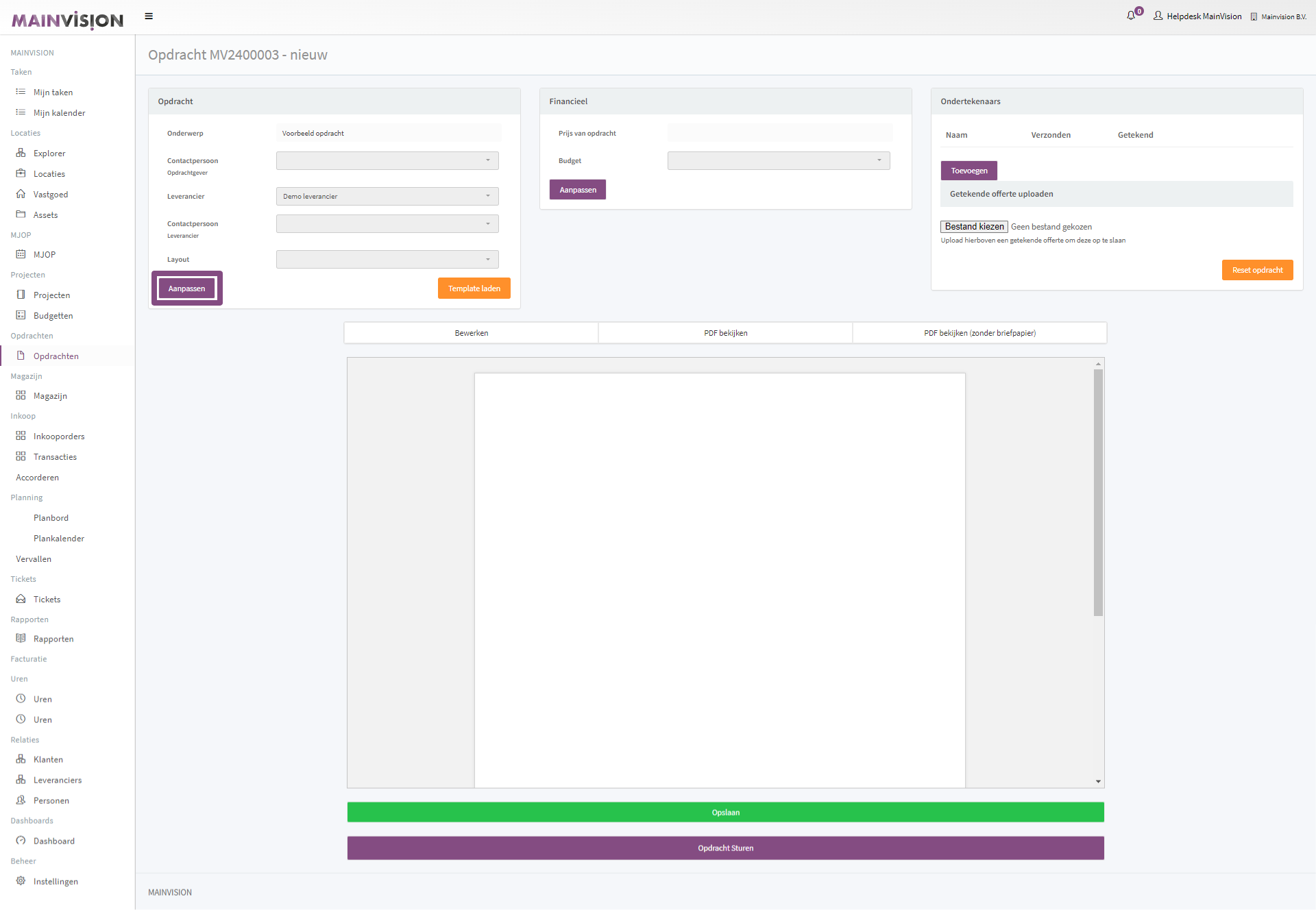Switch to the PDF bekijken tab
This screenshot has width=1316, height=910.
click(x=725, y=333)
